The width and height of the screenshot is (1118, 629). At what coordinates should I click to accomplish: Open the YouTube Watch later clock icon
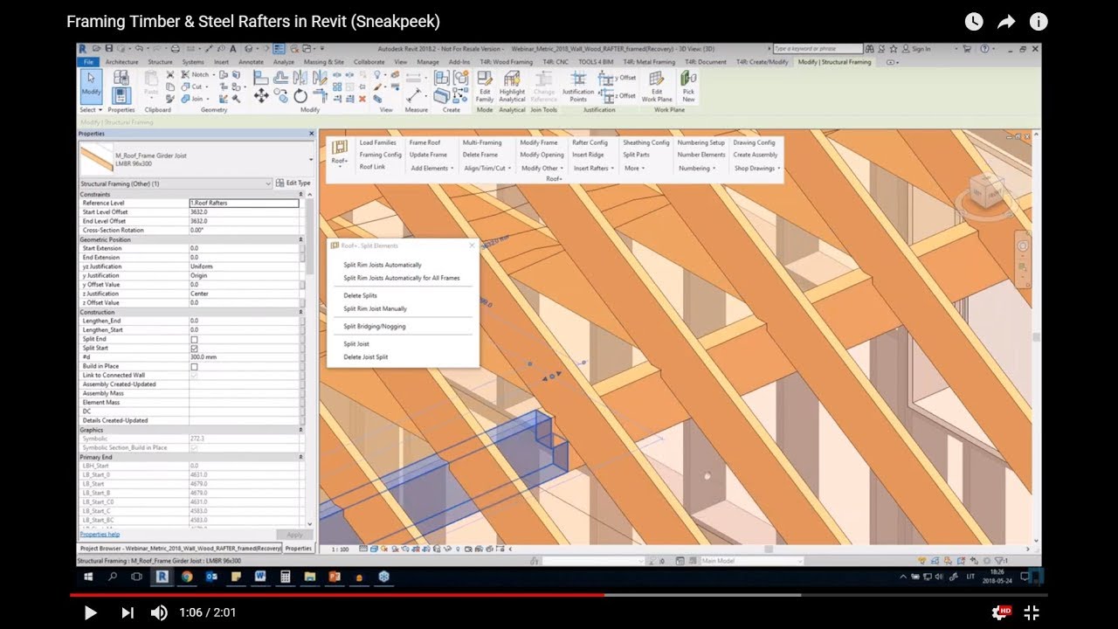[973, 22]
